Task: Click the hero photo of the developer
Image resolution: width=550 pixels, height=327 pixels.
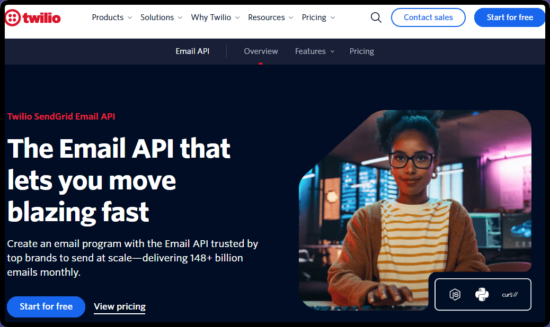Action: pyautogui.click(x=415, y=210)
